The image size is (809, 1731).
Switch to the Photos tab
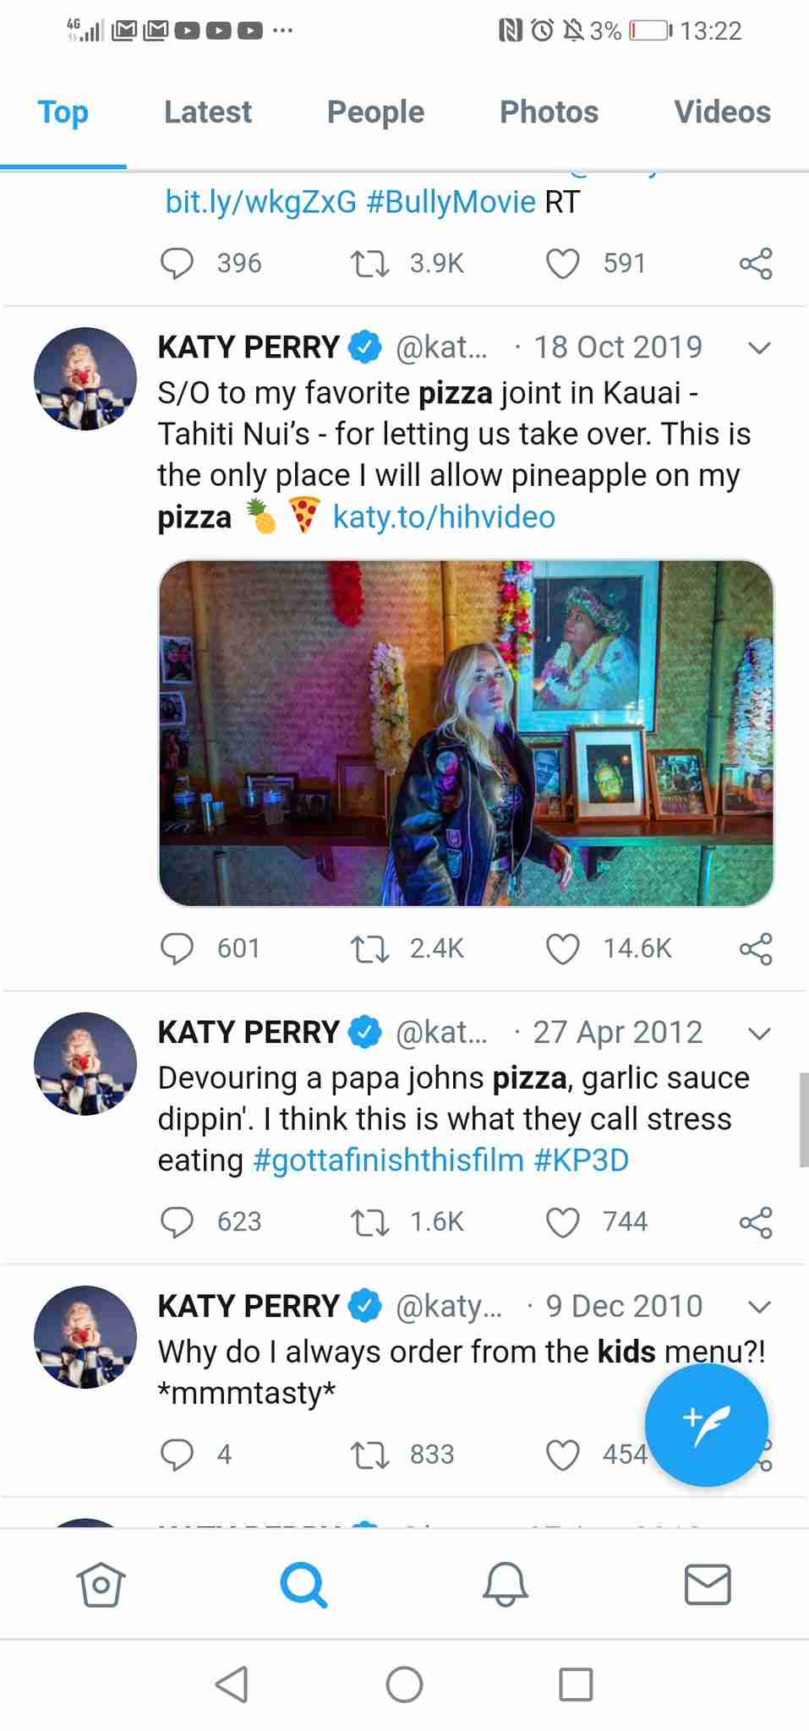(549, 112)
